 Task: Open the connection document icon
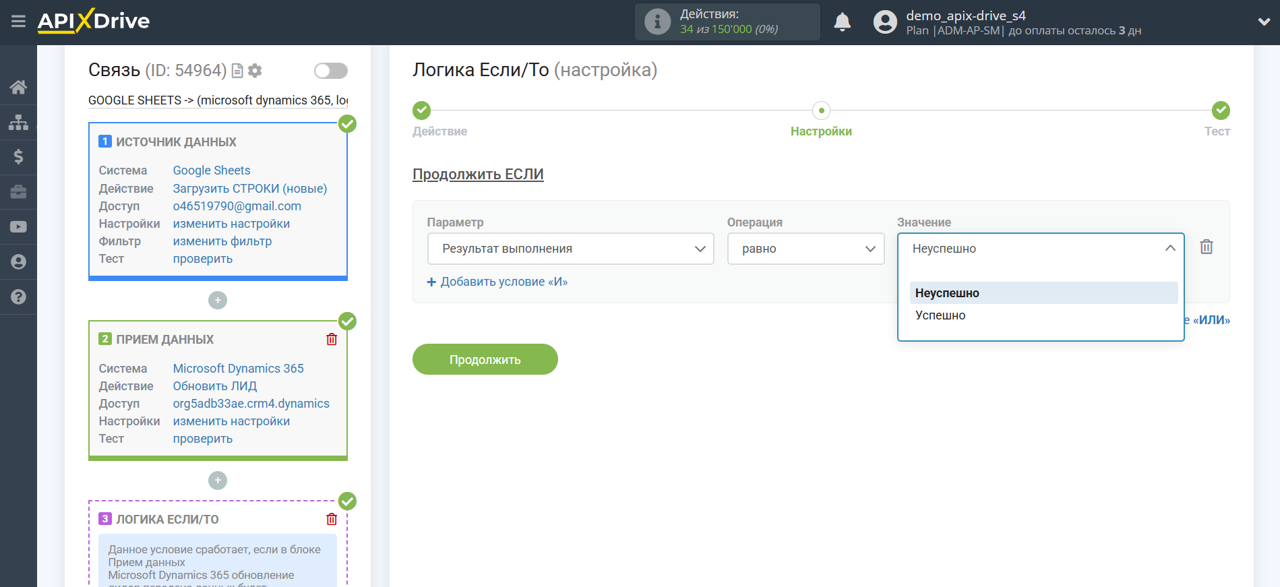[237, 71]
